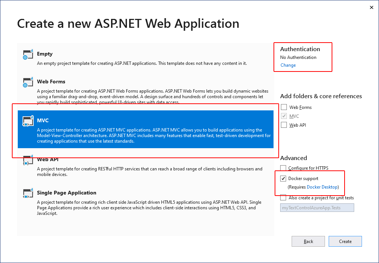379x263 pixels.
Task: Tick the Web Forms folders checkbox
Action: 284,107
